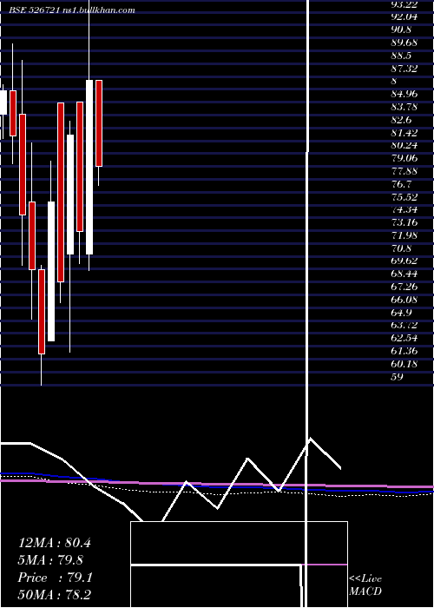Select the 59 price level label
This screenshot has height=608, width=434.
click(398, 376)
